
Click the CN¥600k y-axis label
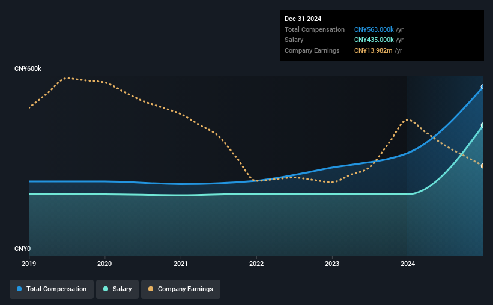pos(28,69)
